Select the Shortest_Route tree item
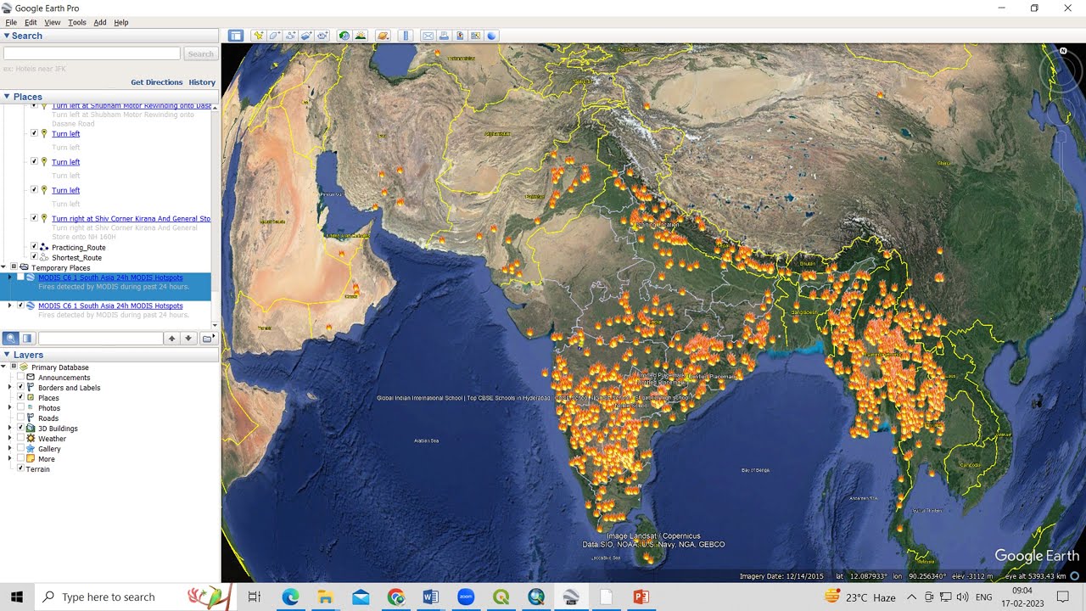This screenshot has height=611, width=1086. click(76, 257)
